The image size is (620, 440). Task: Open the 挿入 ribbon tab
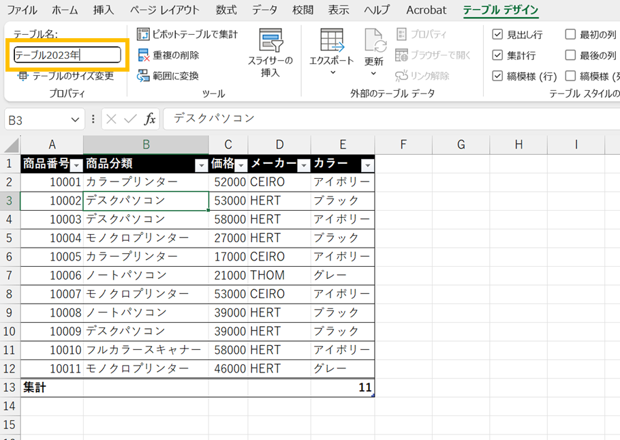click(104, 10)
